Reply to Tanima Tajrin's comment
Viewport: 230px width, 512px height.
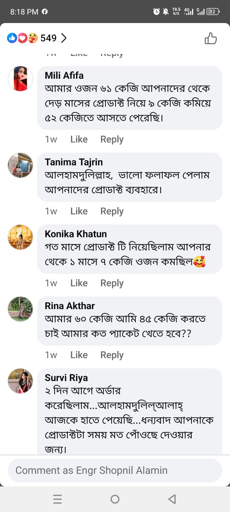click(x=112, y=211)
